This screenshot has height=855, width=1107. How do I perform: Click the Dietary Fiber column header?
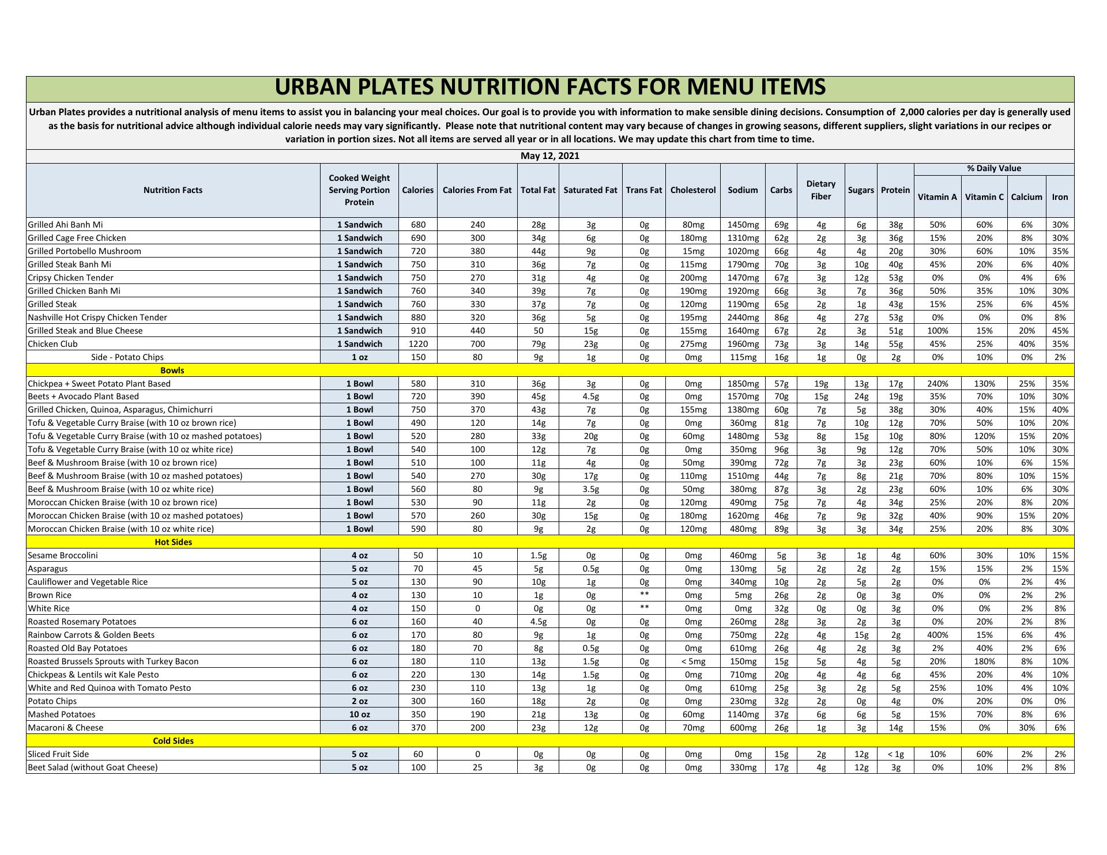(820, 190)
